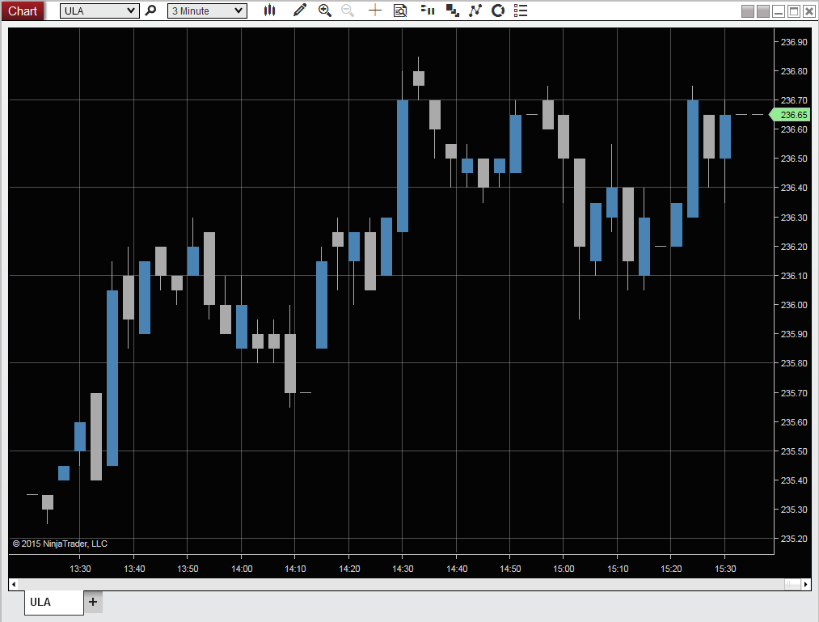Click the horizontal scrollbar left arrow
Image resolution: width=819 pixels, height=622 pixels.
point(14,584)
